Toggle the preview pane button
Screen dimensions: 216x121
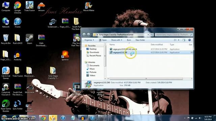[184, 40]
